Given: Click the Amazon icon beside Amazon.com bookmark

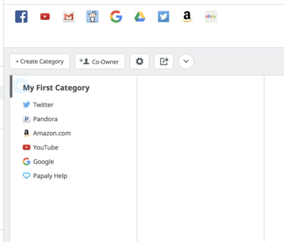Looking at the screenshot, I should pyautogui.click(x=26, y=133).
